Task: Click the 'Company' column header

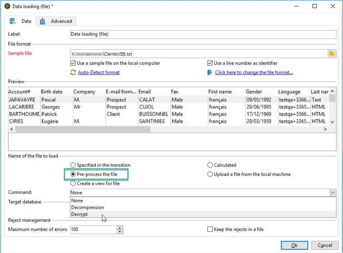Action: (x=89, y=92)
